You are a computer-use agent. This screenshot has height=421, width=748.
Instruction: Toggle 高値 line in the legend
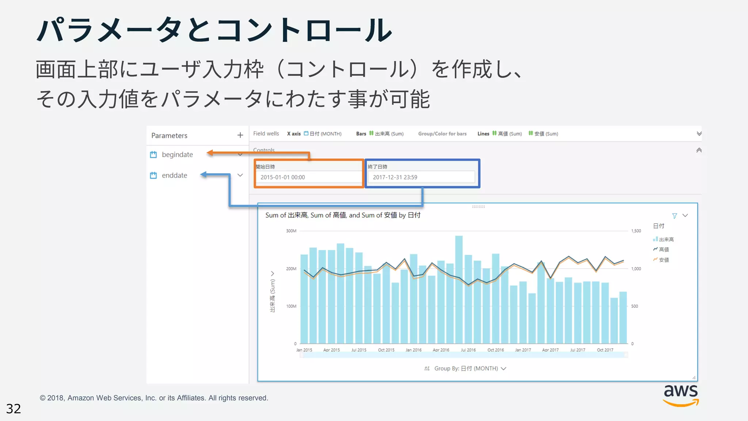pos(661,250)
